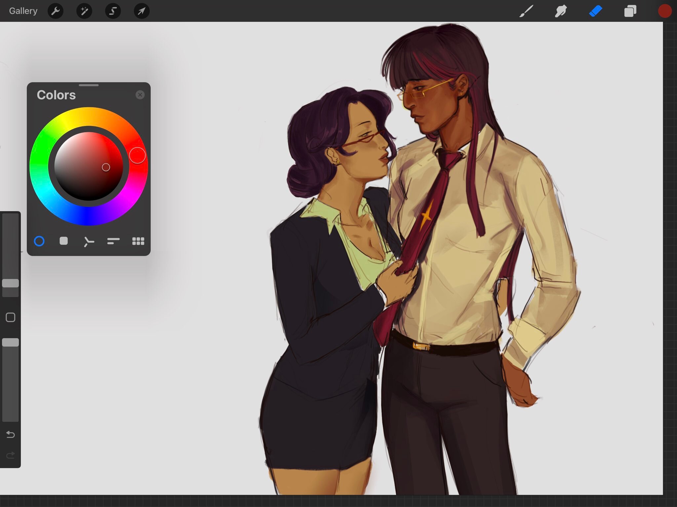The height and width of the screenshot is (507, 677).
Task: Switch to the Value sliders tab
Action: click(113, 241)
